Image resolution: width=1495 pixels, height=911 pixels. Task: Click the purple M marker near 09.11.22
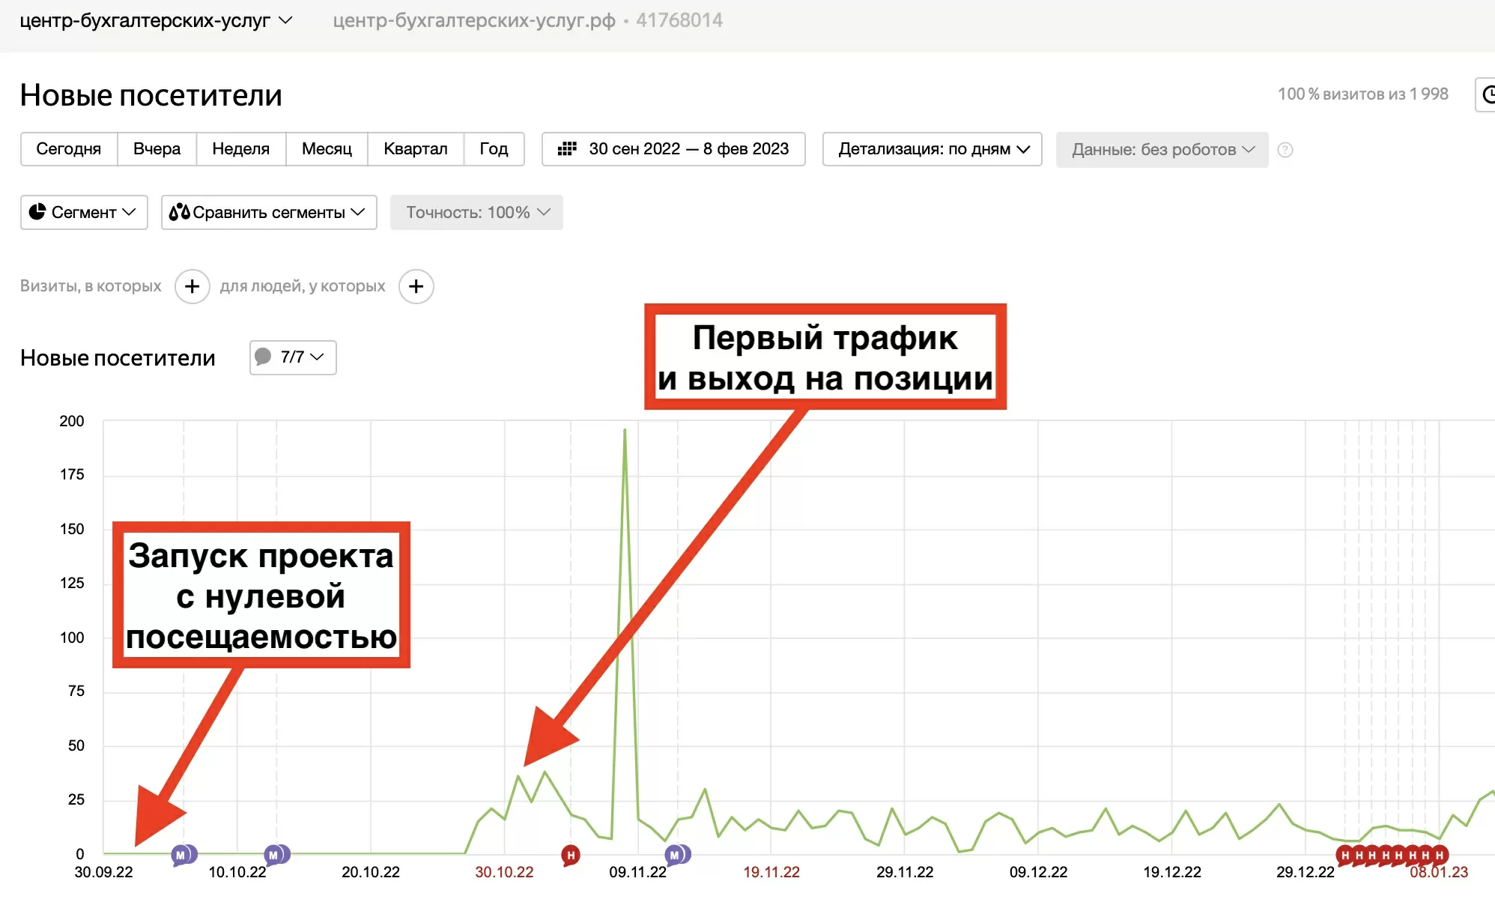pos(676,855)
